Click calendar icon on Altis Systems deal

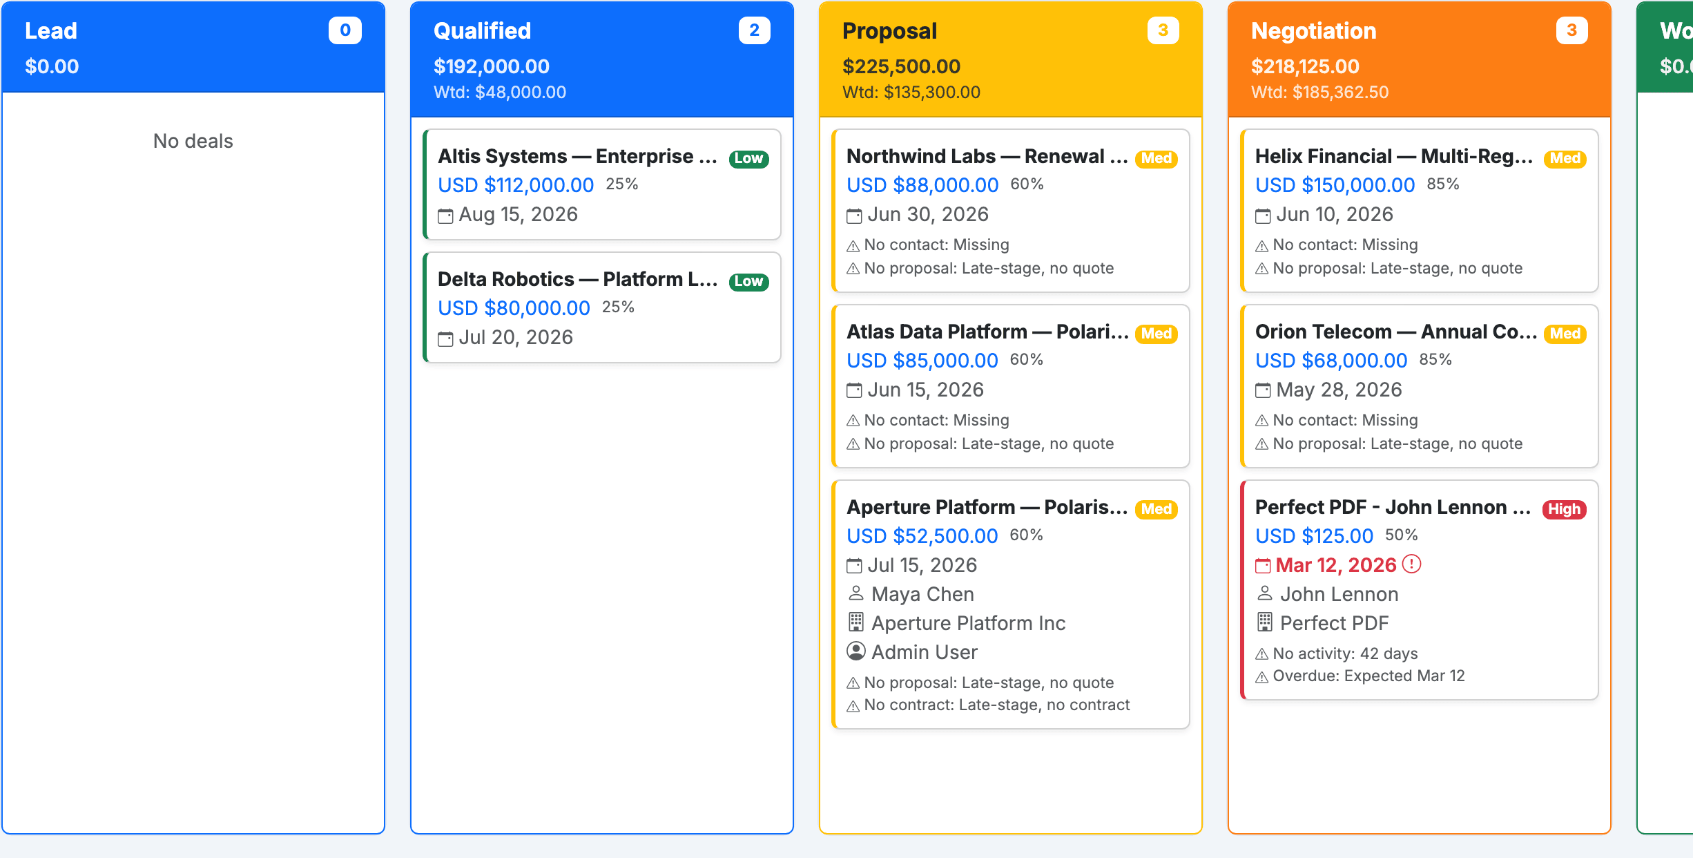tap(446, 216)
